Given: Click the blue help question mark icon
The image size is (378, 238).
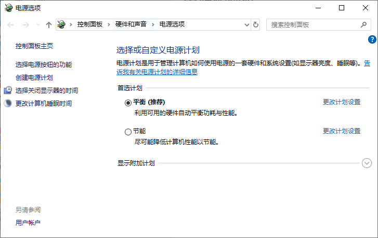Looking at the screenshot, I should [x=372, y=39].
